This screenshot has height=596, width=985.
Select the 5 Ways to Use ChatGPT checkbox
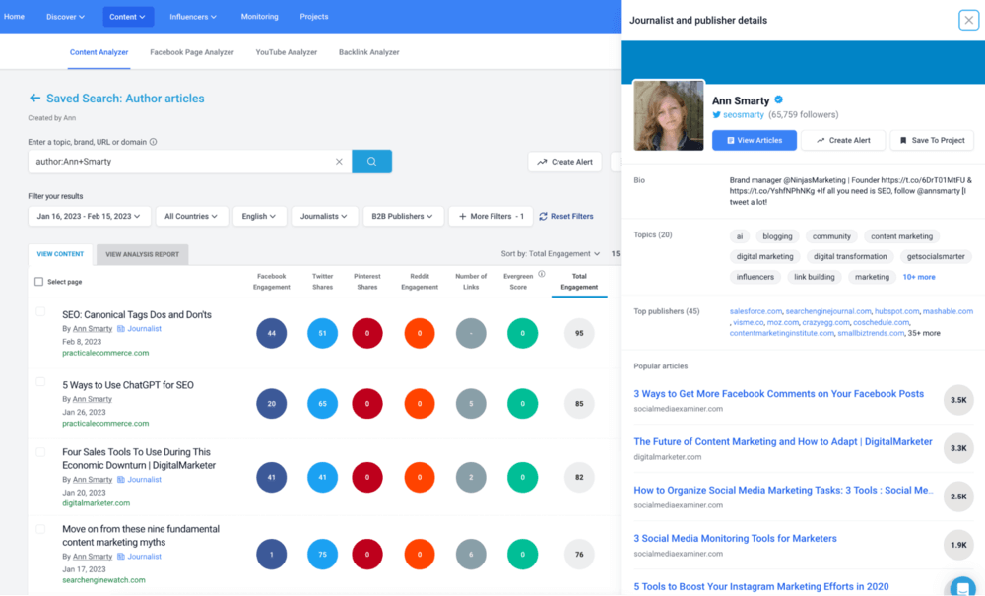pos(40,381)
